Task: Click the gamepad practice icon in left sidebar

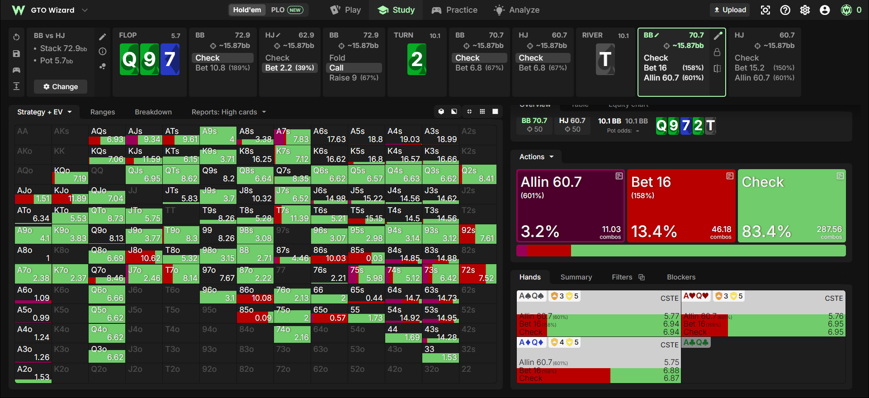Action: tap(16, 70)
